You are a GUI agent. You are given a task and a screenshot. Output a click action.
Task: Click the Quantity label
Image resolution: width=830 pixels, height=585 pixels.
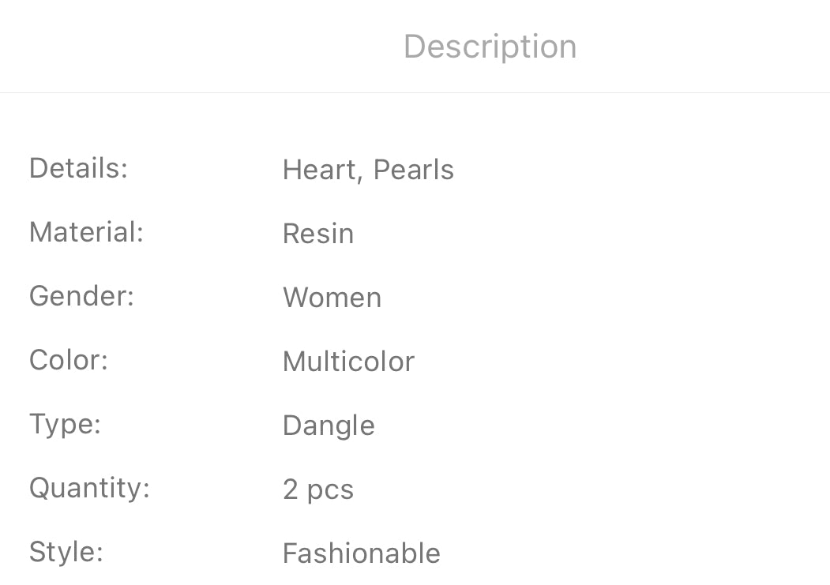[x=89, y=488]
